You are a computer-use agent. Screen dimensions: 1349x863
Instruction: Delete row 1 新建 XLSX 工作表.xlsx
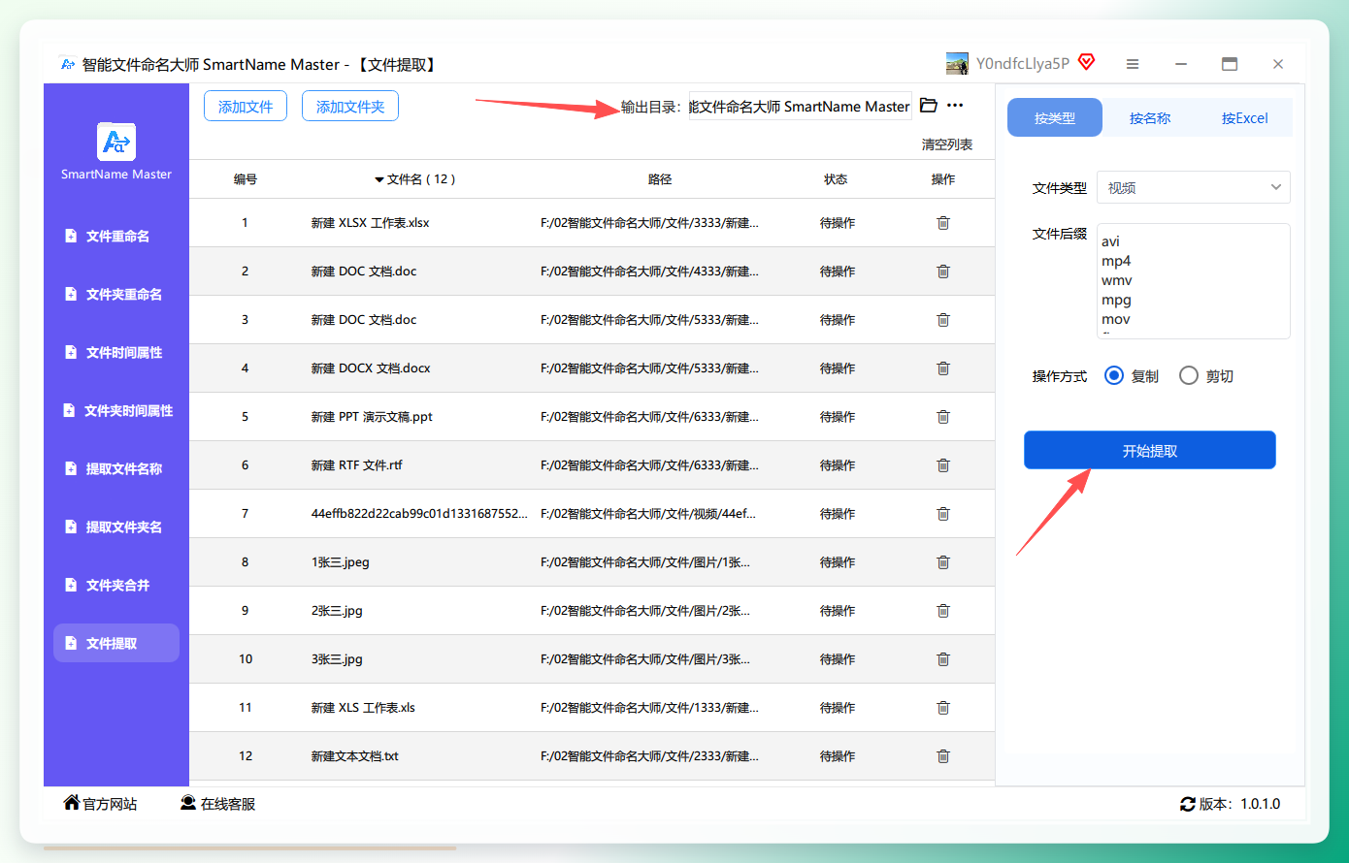click(x=943, y=223)
